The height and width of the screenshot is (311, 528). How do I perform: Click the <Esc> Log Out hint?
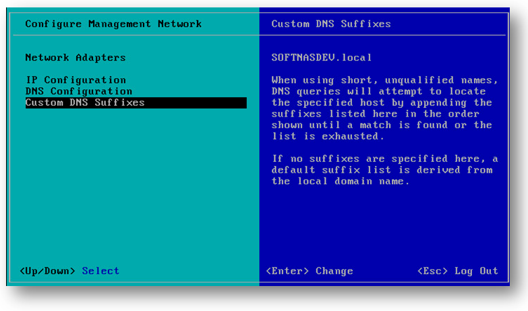[458, 271]
